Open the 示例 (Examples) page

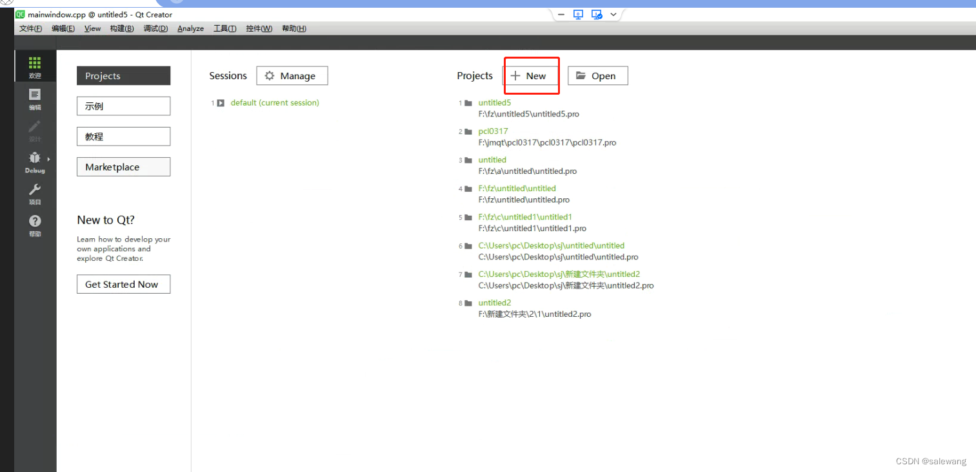(x=123, y=106)
